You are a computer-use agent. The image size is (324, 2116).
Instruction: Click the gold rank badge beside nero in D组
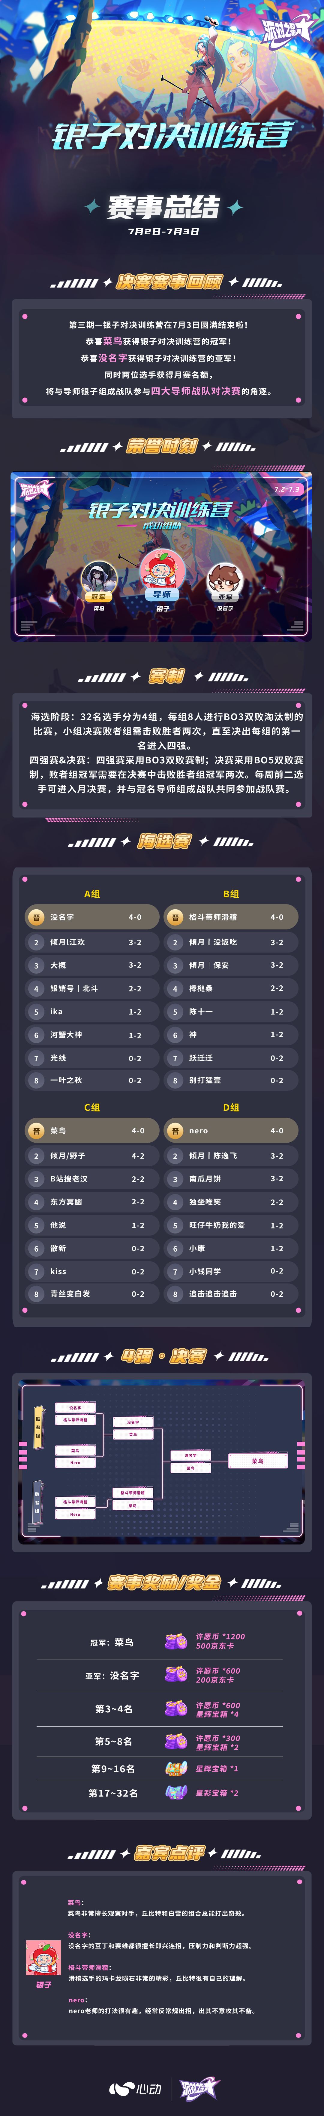(175, 1130)
